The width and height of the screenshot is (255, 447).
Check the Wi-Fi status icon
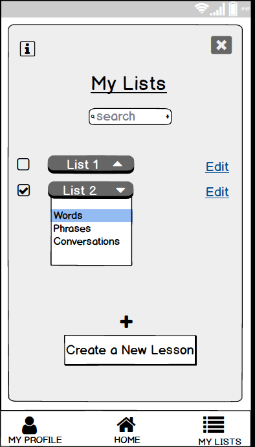tap(201, 8)
